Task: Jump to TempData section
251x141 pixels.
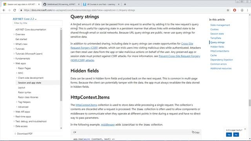Action: (216, 38)
